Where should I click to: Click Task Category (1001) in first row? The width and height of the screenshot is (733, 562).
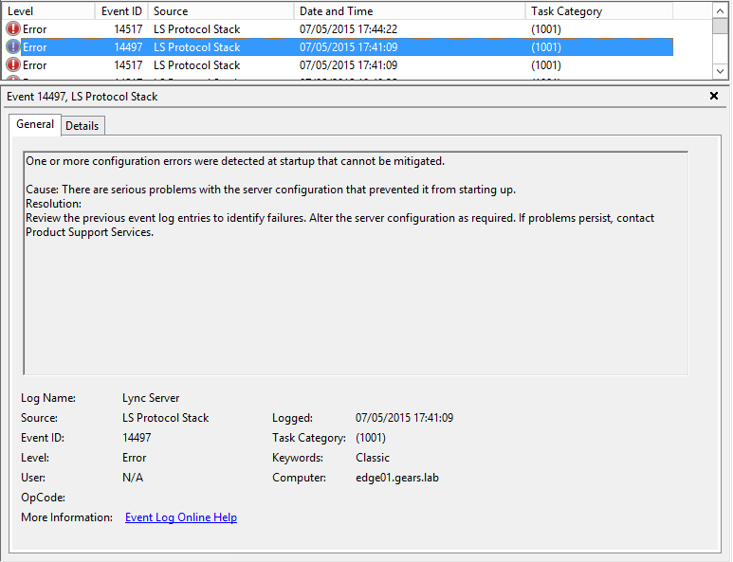tap(546, 29)
